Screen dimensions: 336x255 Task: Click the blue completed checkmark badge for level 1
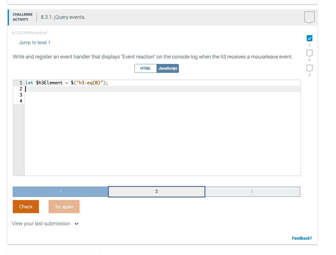tap(309, 38)
